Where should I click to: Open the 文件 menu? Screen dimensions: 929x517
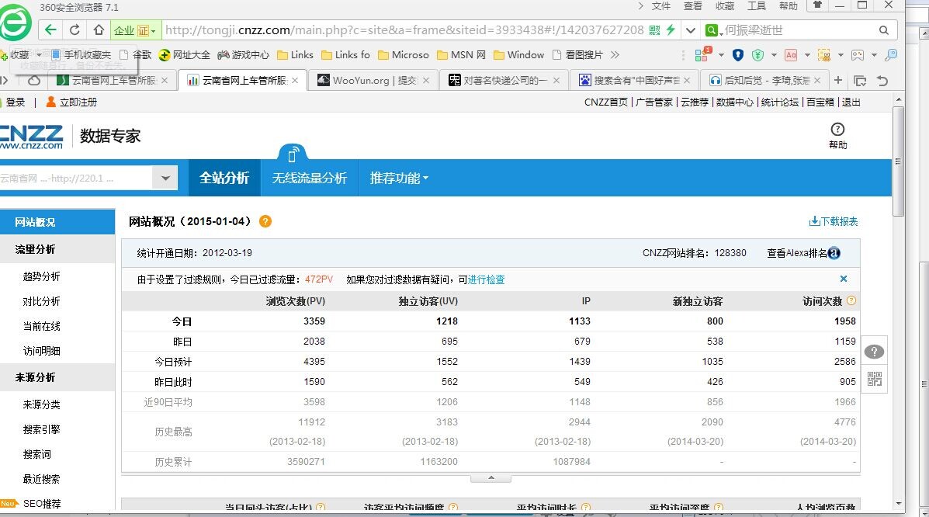pos(660,6)
